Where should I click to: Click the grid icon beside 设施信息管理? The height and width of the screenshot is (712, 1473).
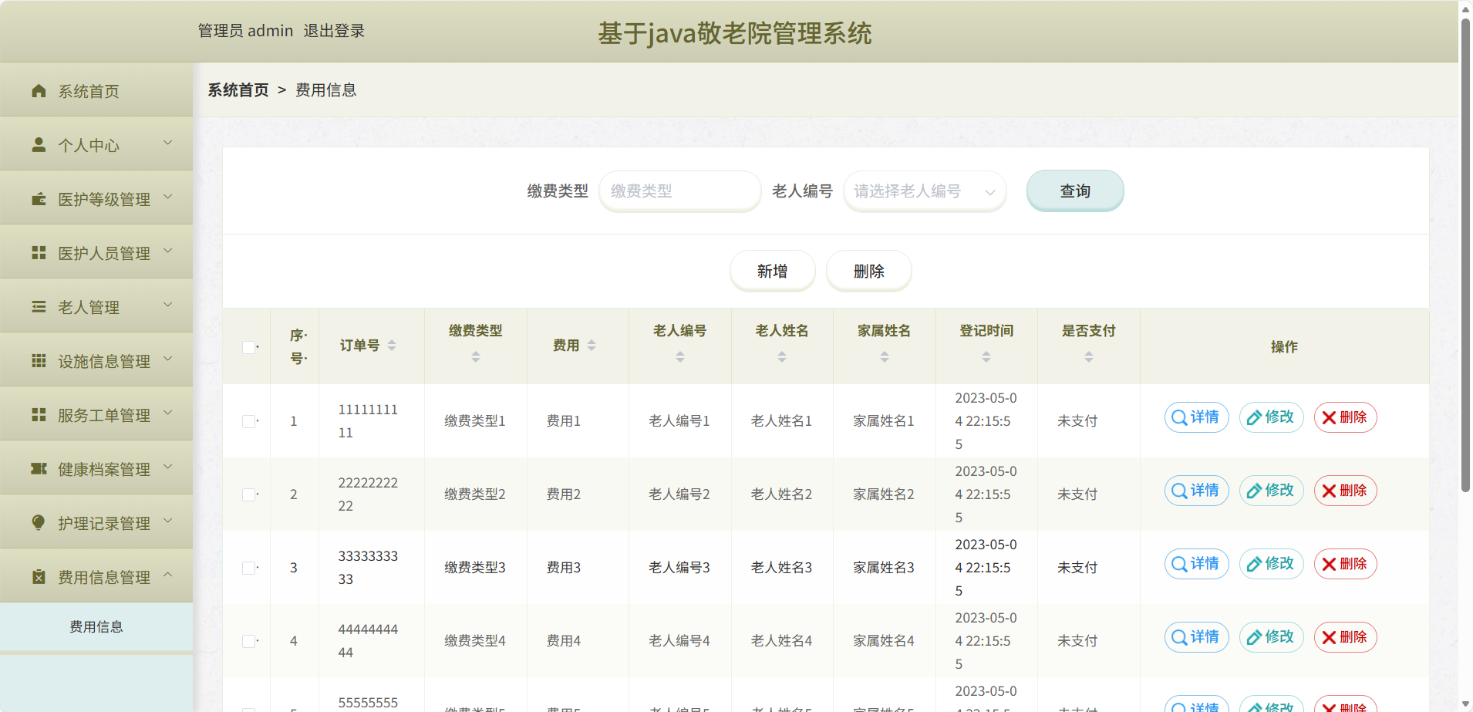39,361
